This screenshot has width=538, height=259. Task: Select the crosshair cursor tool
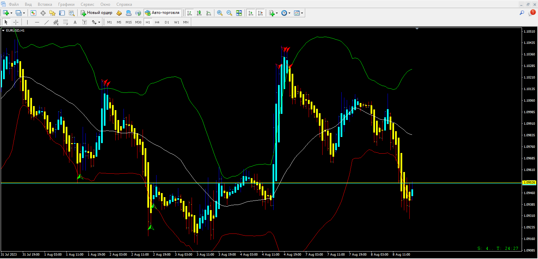(16, 22)
